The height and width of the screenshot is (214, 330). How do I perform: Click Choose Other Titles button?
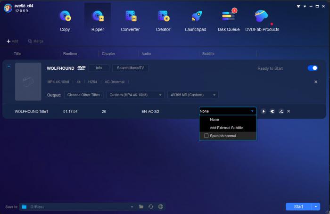tap(83, 95)
